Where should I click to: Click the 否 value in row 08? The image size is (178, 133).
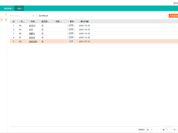coord(42,41)
